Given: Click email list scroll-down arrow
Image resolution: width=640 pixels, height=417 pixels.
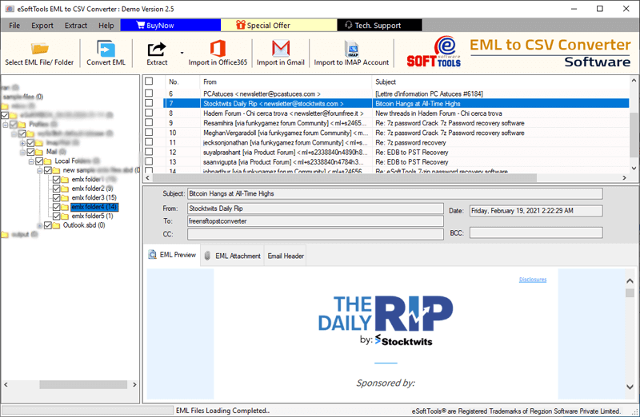Looking at the screenshot, I should [634, 169].
